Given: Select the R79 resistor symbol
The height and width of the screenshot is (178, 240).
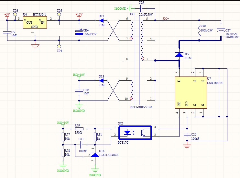Looking at the screenshot, I should coord(79,129).
